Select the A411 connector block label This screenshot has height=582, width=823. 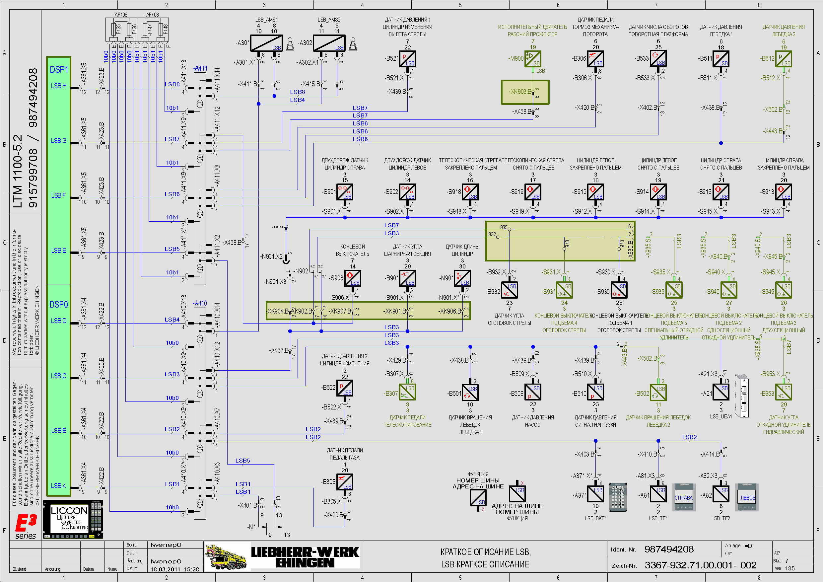[x=200, y=68]
